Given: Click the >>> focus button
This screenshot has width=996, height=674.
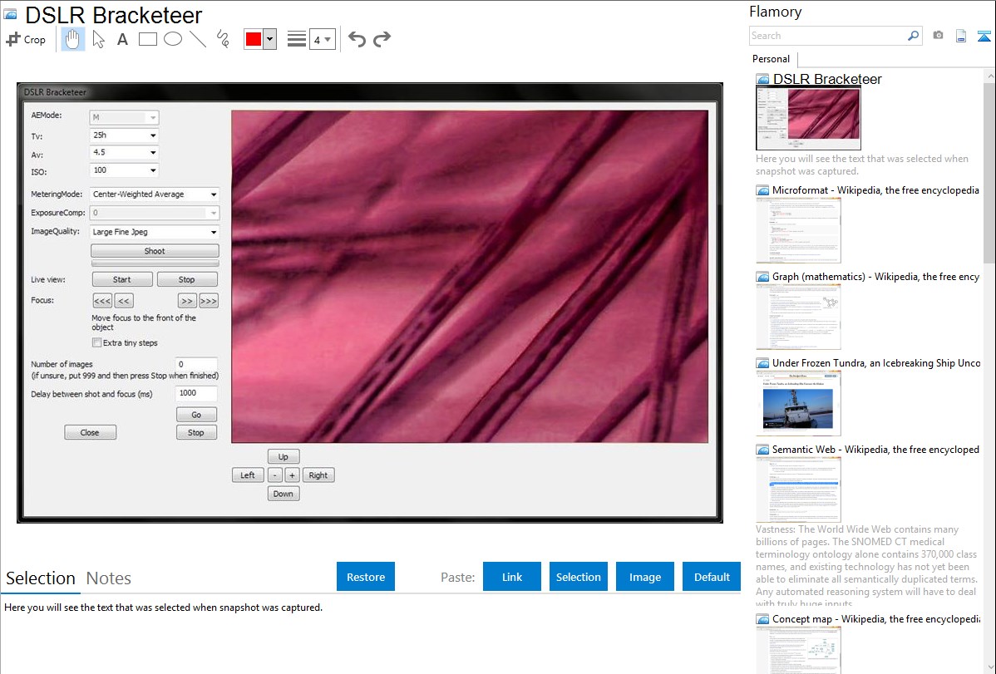Looking at the screenshot, I should tap(209, 301).
